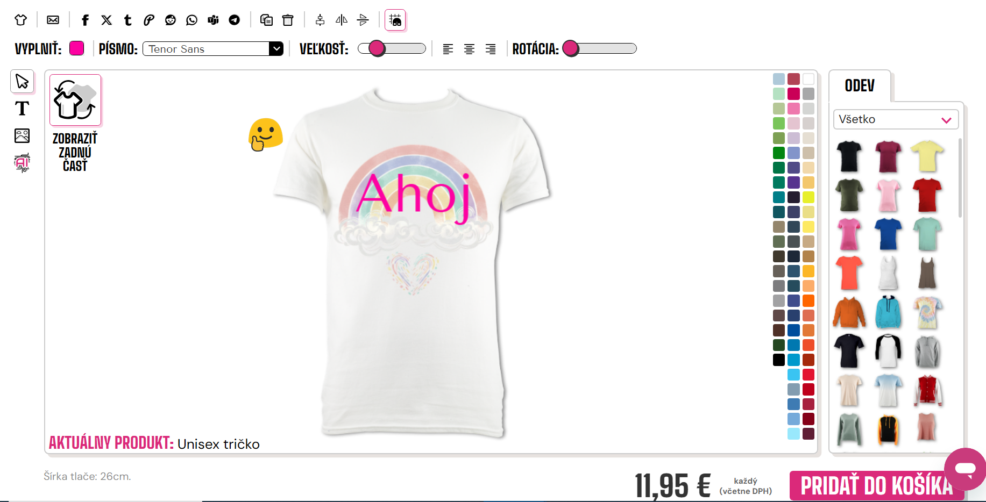
Task: Duplicate the selected element
Action: (266, 20)
